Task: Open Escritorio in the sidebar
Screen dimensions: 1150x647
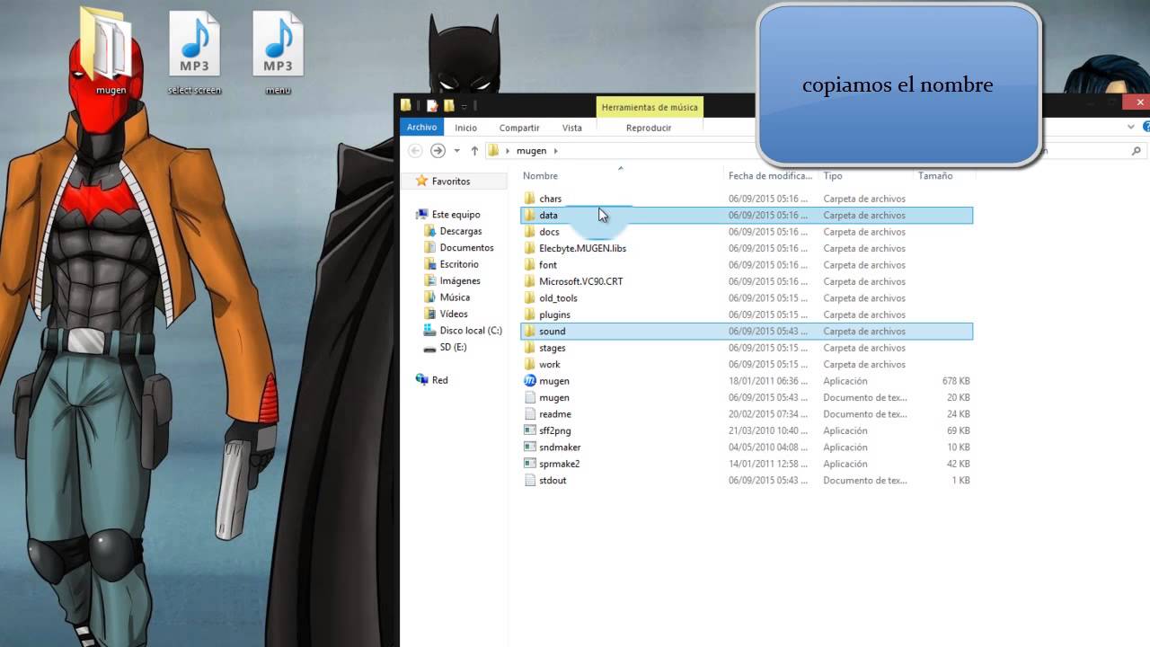Action: point(459,264)
